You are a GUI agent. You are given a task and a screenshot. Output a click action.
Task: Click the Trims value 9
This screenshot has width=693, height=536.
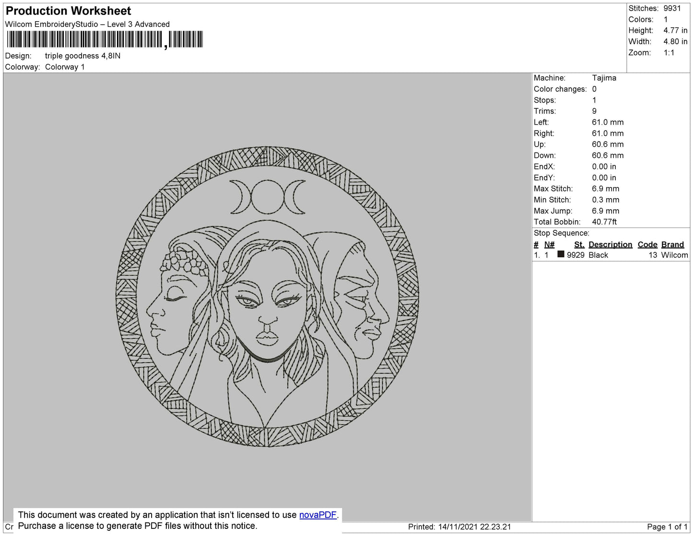(x=594, y=111)
